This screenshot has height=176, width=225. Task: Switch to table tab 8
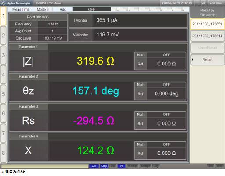pos(3,153)
